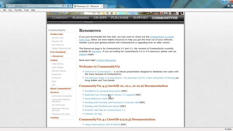Open Working with Formulas and Functions link

pos(112,103)
